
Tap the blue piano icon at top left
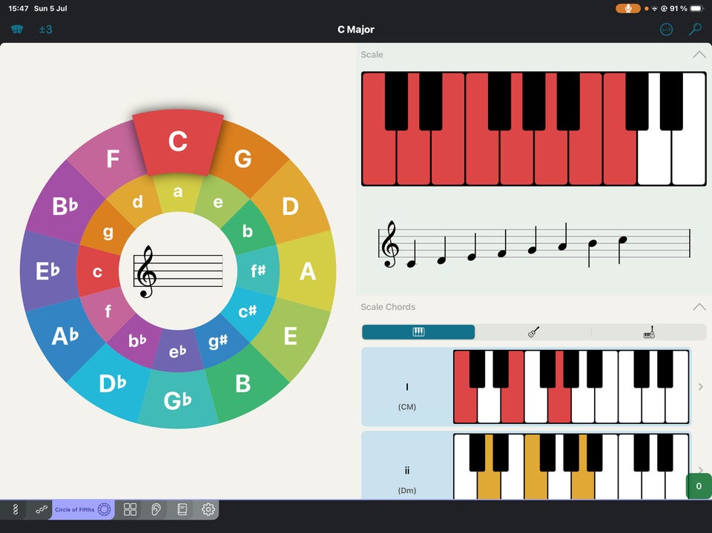pyautogui.click(x=17, y=30)
